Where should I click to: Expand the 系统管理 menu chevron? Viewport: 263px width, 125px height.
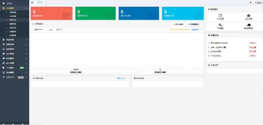pyautogui.click(x=26, y=73)
